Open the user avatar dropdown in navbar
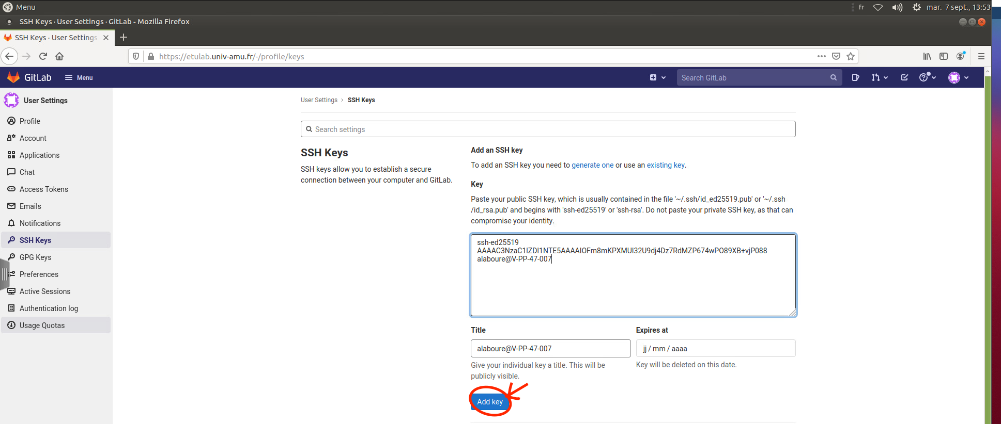The height and width of the screenshot is (424, 1001). [959, 77]
